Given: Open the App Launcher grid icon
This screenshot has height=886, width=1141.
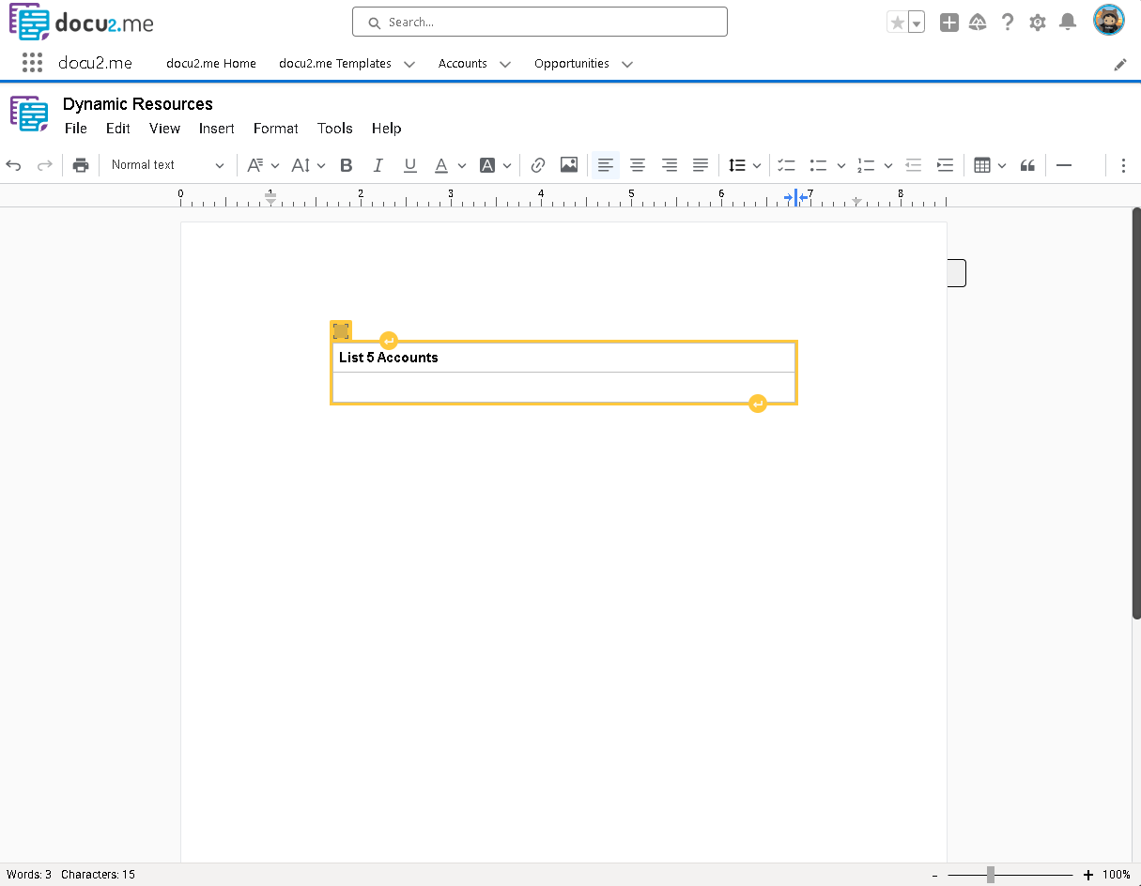Looking at the screenshot, I should pos(33,63).
